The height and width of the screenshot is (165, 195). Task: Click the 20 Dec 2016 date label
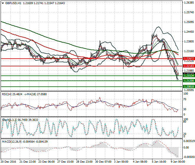coord(8,162)
